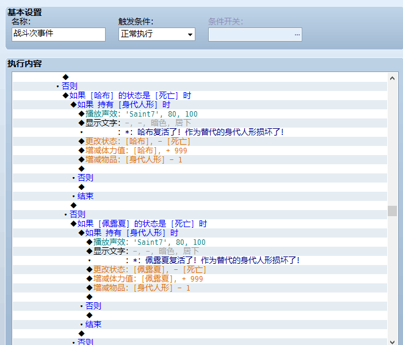Open the 触发条件 dropdown showing 正常执行
The image size is (403, 345).
click(x=157, y=34)
